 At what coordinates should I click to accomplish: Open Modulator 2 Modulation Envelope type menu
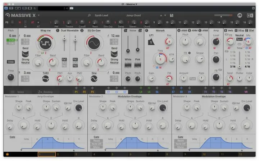coord(129,97)
